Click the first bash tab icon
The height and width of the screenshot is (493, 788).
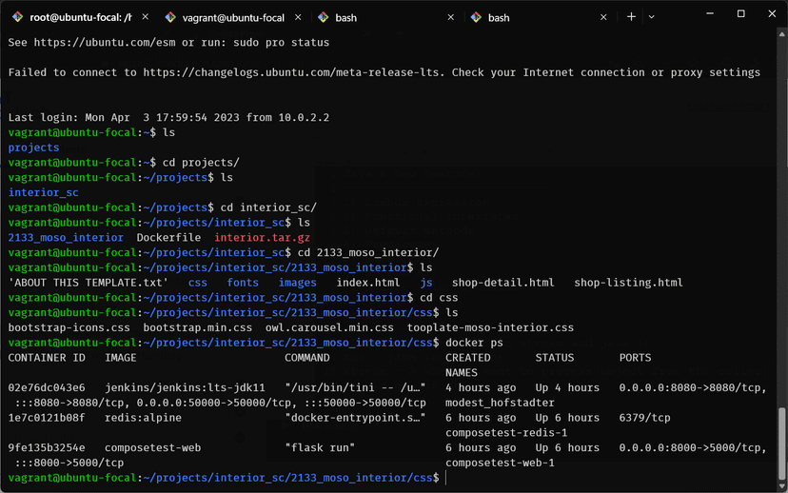point(324,17)
